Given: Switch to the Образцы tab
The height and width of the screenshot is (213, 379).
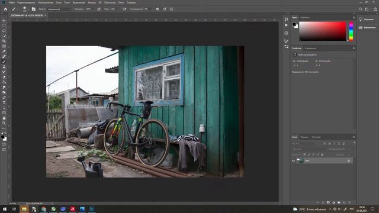Looking at the screenshot, I should coord(305,17).
